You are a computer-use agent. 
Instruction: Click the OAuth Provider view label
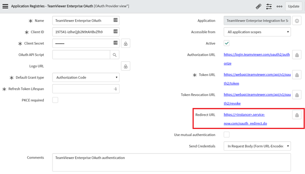click(x=111, y=6)
